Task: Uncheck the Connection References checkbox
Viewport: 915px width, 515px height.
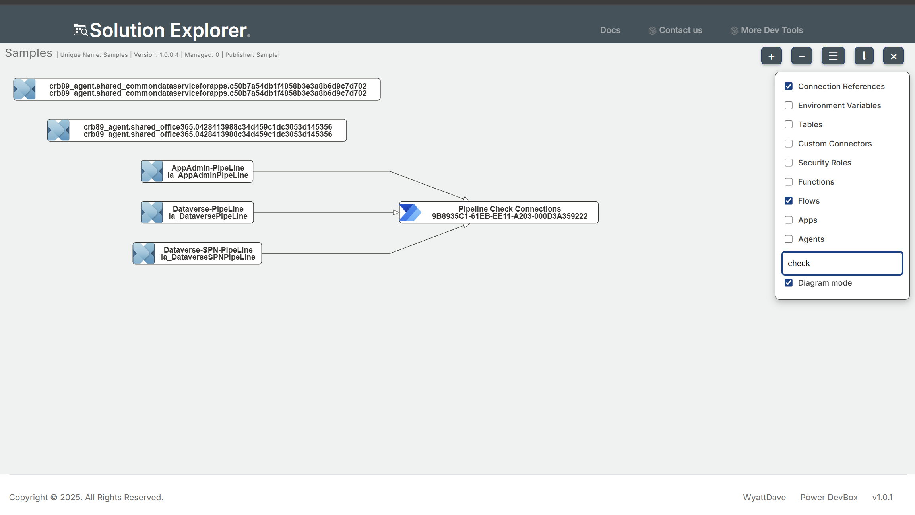Action: pyautogui.click(x=789, y=86)
